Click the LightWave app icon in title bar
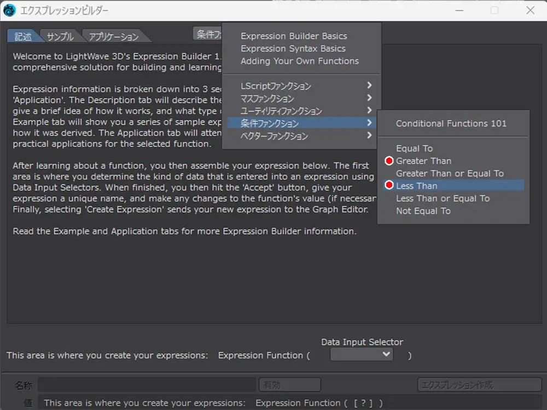547x410 pixels. 9,10
